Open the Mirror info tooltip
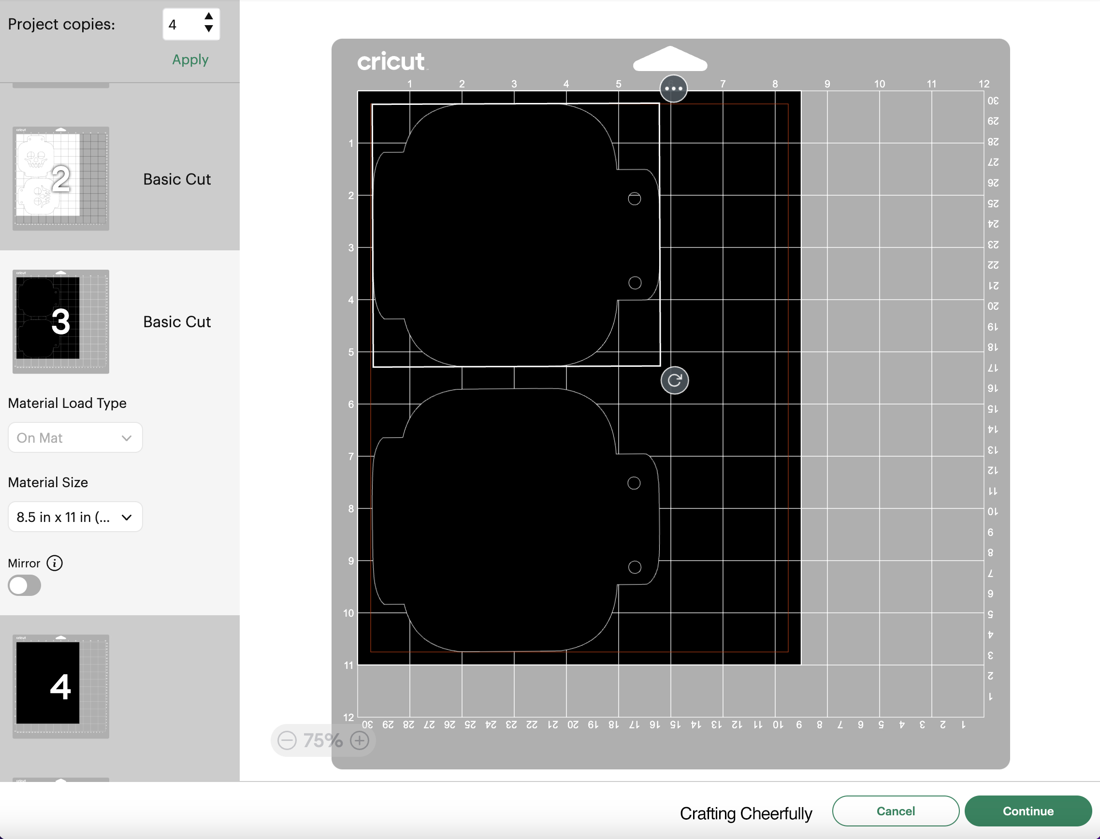This screenshot has width=1100, height=839. (54, 563)
